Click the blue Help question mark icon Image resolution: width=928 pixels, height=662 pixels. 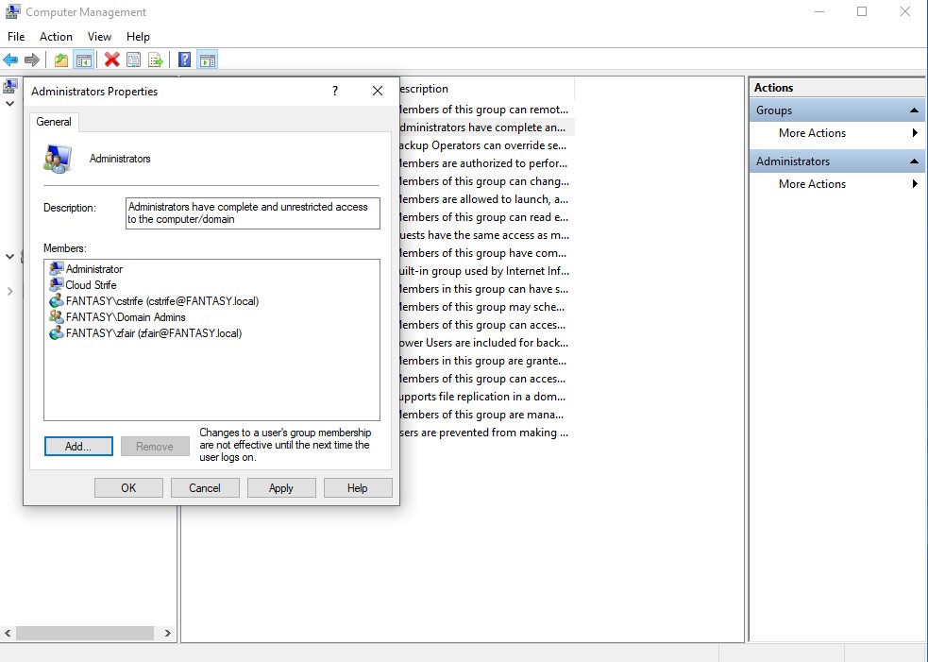pos(184,59)
